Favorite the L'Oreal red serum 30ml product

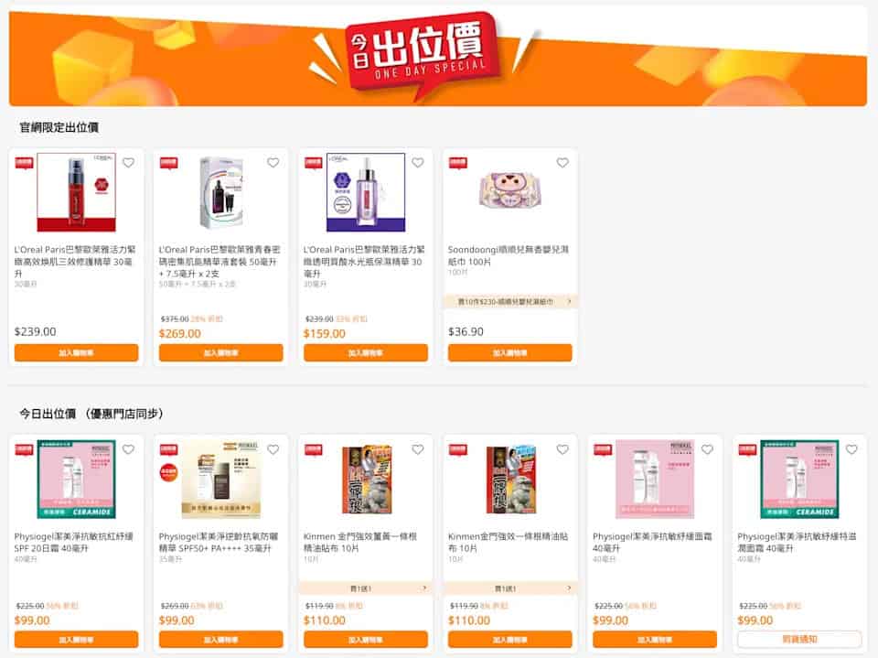128,163
